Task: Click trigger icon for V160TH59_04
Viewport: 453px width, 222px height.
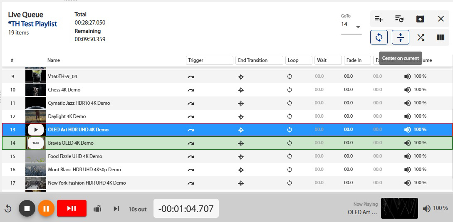Action: click(191, 77)
